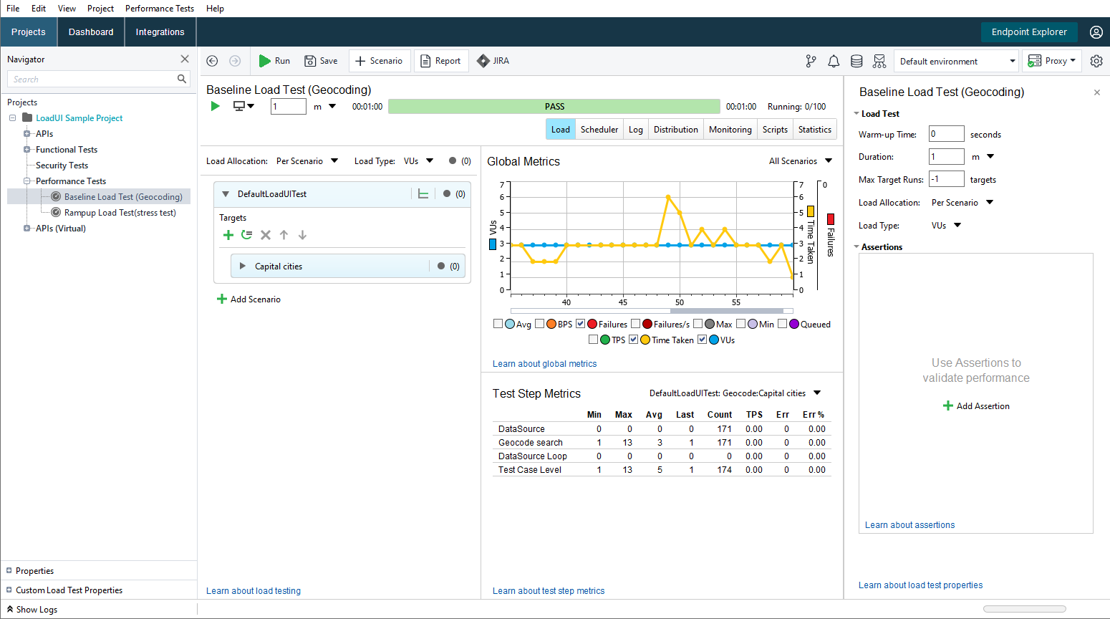The height and width of the screenshot is (619, 1110).
Task: Click the JIRA toolbar item
Action: 493,60
